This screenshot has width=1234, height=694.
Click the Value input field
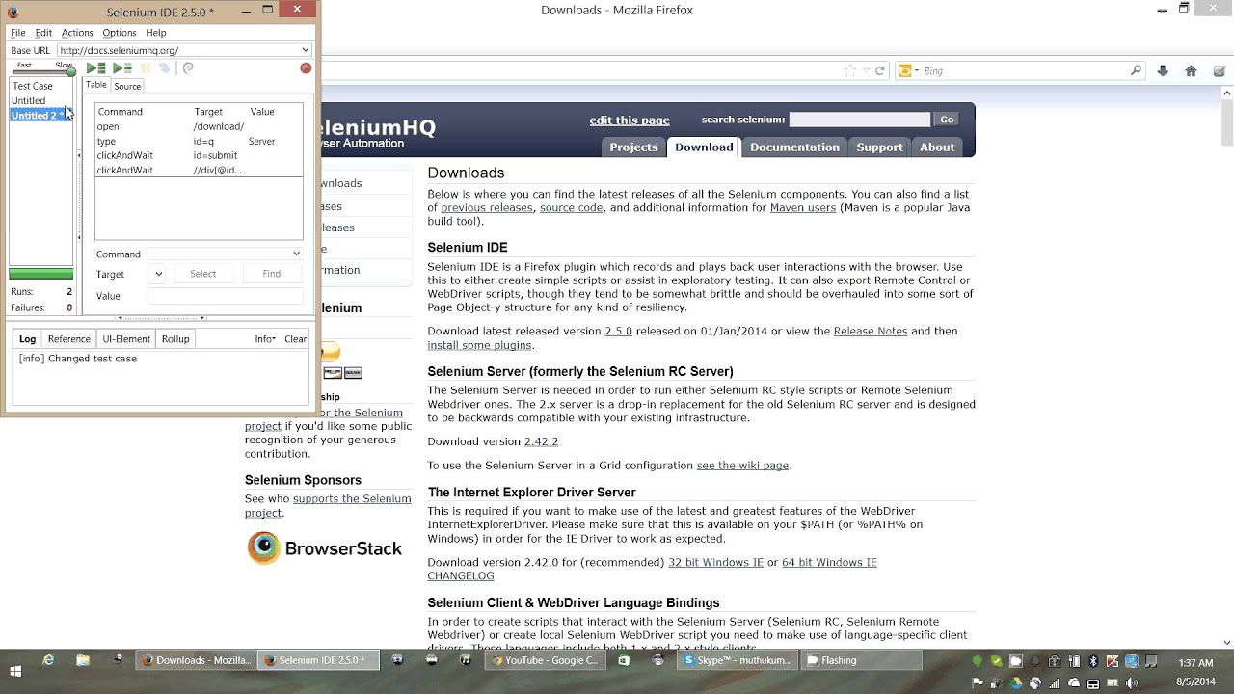point(225,296)
